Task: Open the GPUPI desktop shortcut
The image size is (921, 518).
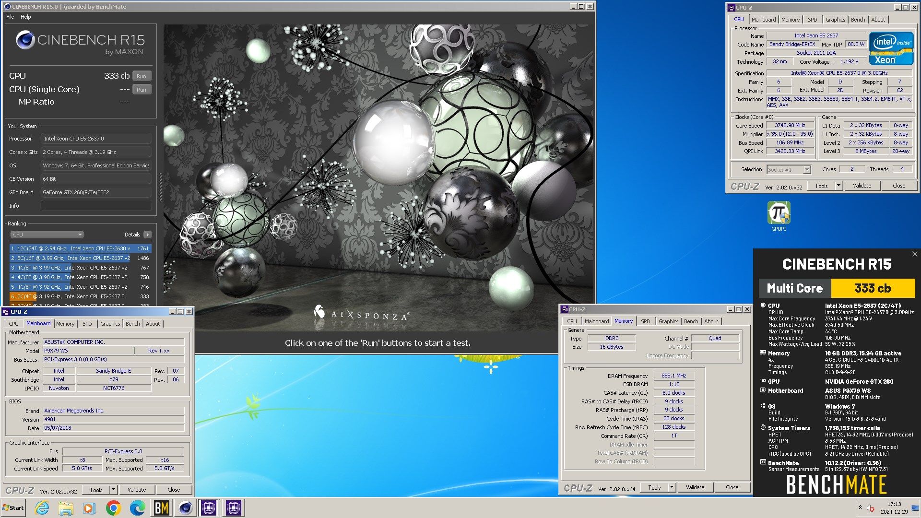Action: point(779,217)
